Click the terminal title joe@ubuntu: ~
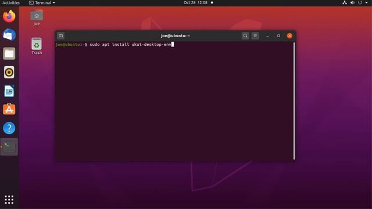 (x=176, y=36)
